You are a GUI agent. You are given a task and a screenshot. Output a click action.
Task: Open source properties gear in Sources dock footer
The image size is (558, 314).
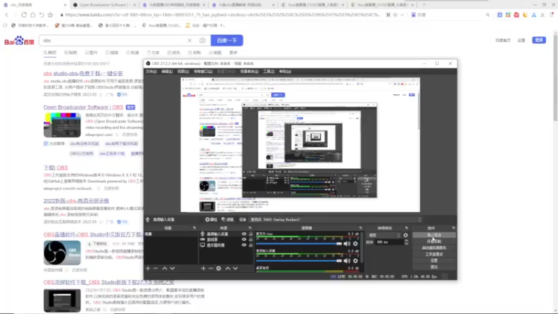218,268
